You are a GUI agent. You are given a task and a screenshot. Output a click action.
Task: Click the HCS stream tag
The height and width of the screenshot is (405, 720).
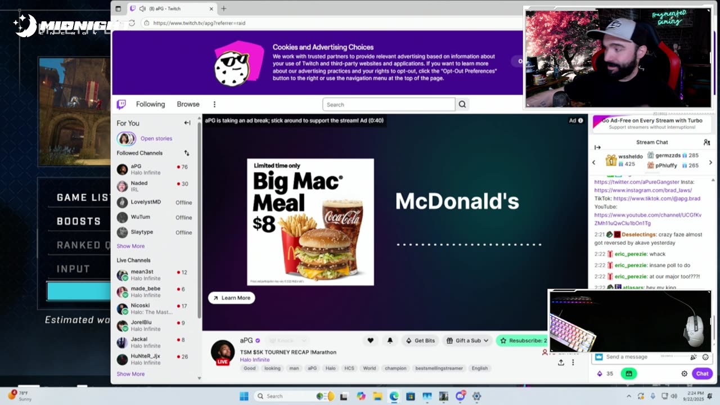(349, 368)
